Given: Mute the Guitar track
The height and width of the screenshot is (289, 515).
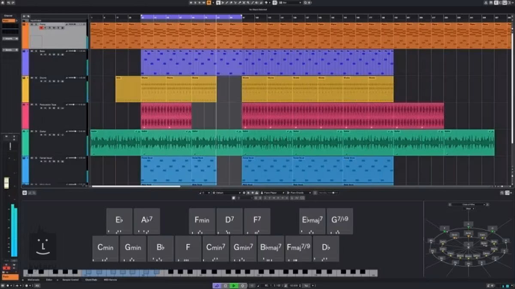Looking at the screenshot, I should pyautogui.click(x=31, y=131).
